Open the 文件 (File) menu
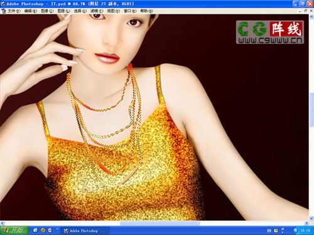 tap(14, 11)
